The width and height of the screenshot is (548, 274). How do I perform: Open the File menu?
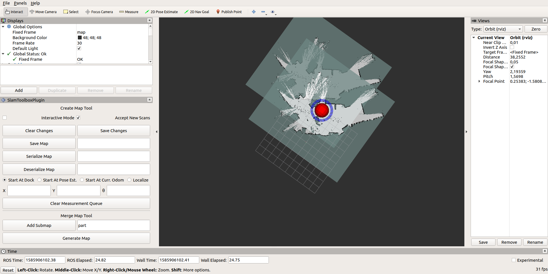click(x=6, y=3)
